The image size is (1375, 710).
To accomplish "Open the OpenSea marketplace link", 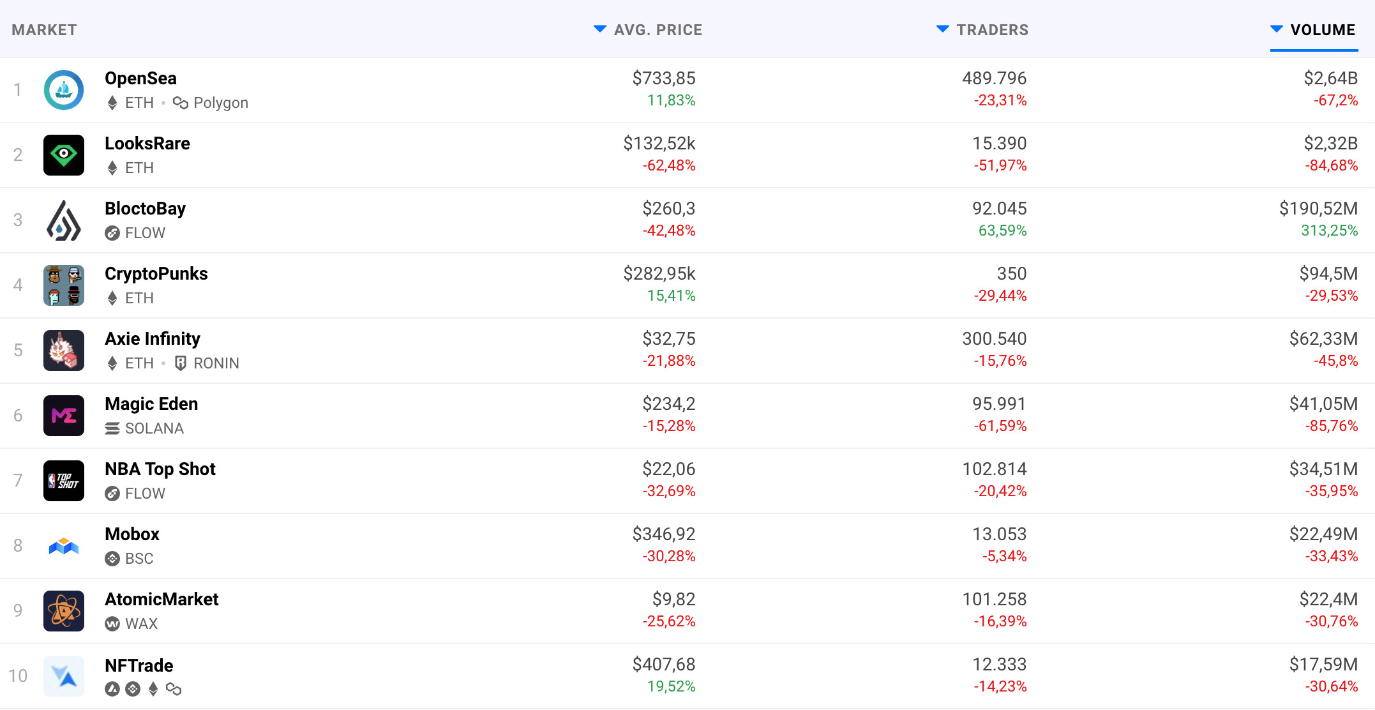I will pyautogui.click(x=140, y=78).
